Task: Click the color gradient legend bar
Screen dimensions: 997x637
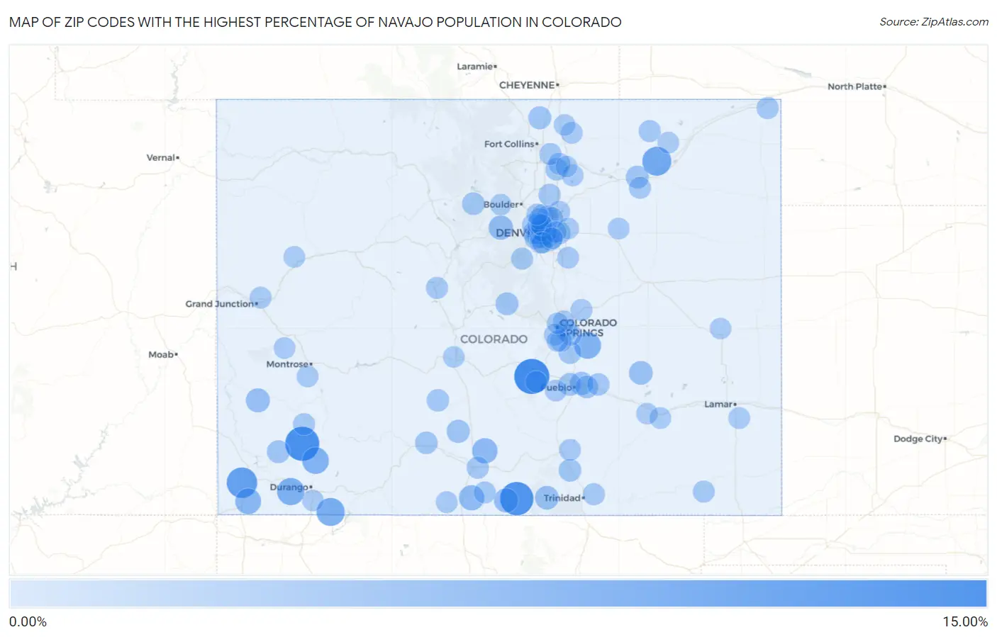Action: pos(498,594)
